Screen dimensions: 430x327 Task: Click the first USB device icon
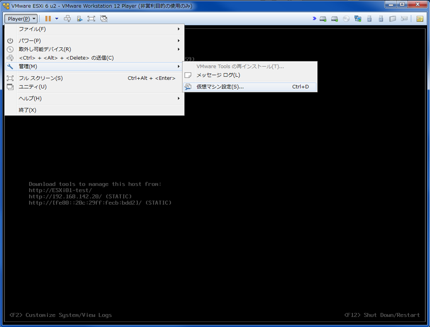[369, 19]
